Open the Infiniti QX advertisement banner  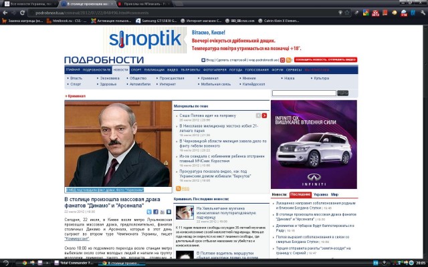pos(314,144)
